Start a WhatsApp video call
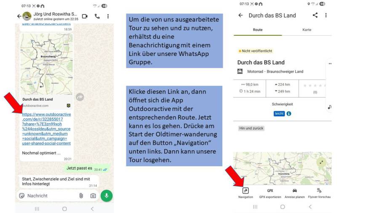This screenshot has width=379, height=213. [85, 16]
